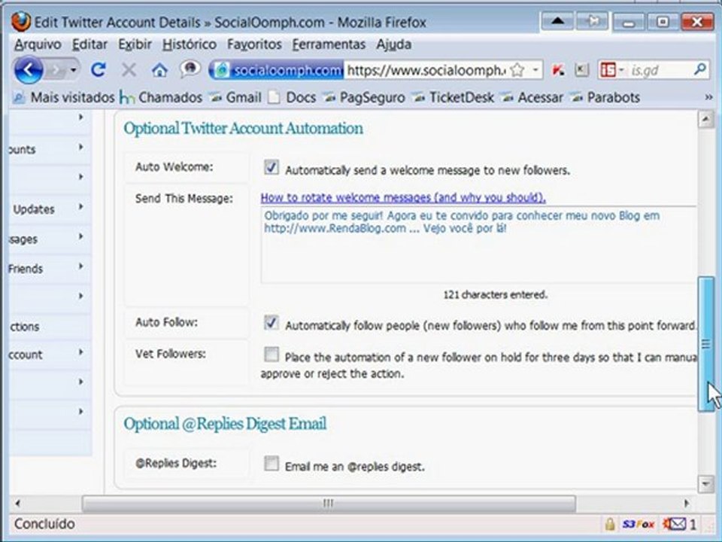The width and height of the screenshot is (722, 542).
Task: Open the address bar history dropdown arrow
Action: coord(535,70)
